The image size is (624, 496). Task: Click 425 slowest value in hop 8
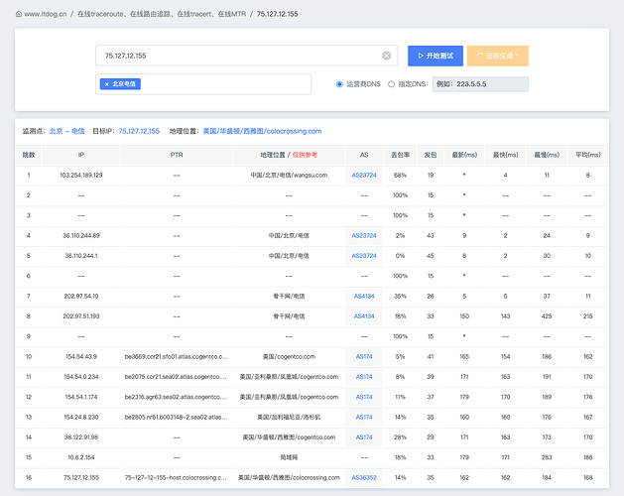pyautogui.click(x=547, y=316)
